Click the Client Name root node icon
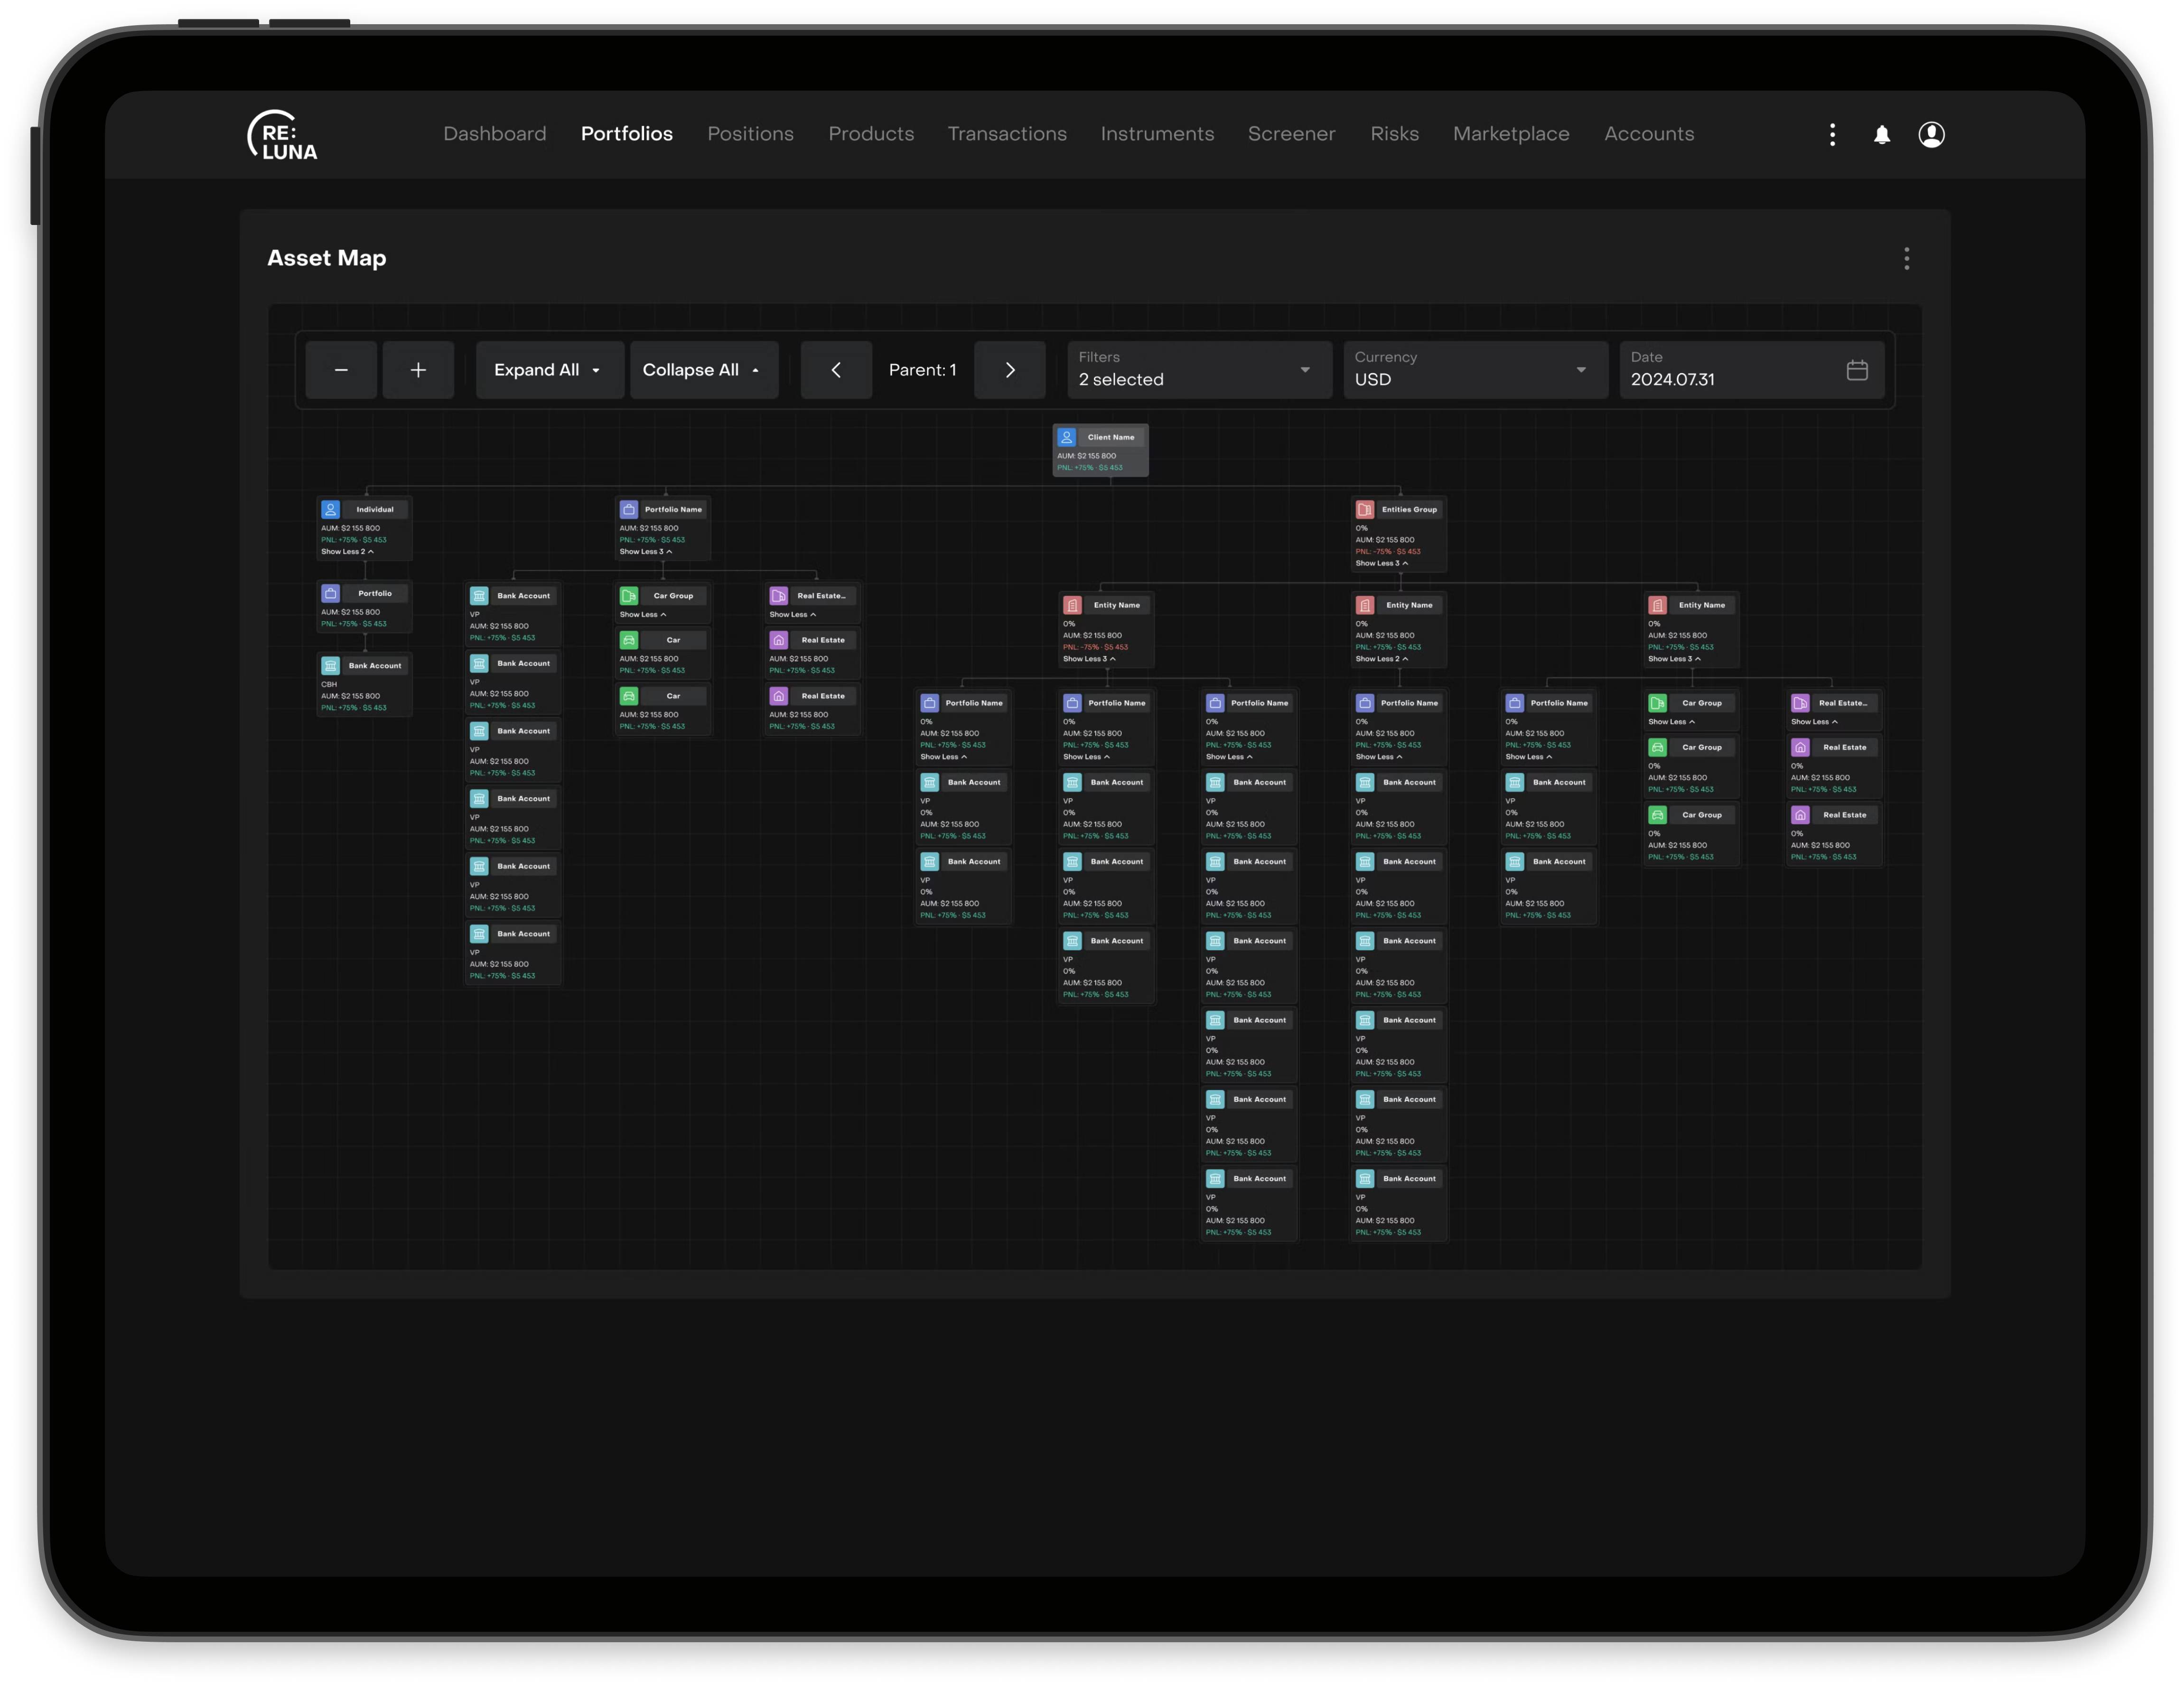This screenshot has width=2184, height=1684. coord(1067,437)
